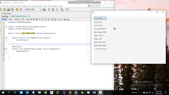The height and width of the screenshot is (95, 169).
Task: Open the default config dropdown
Action: (x=33, y=9)
